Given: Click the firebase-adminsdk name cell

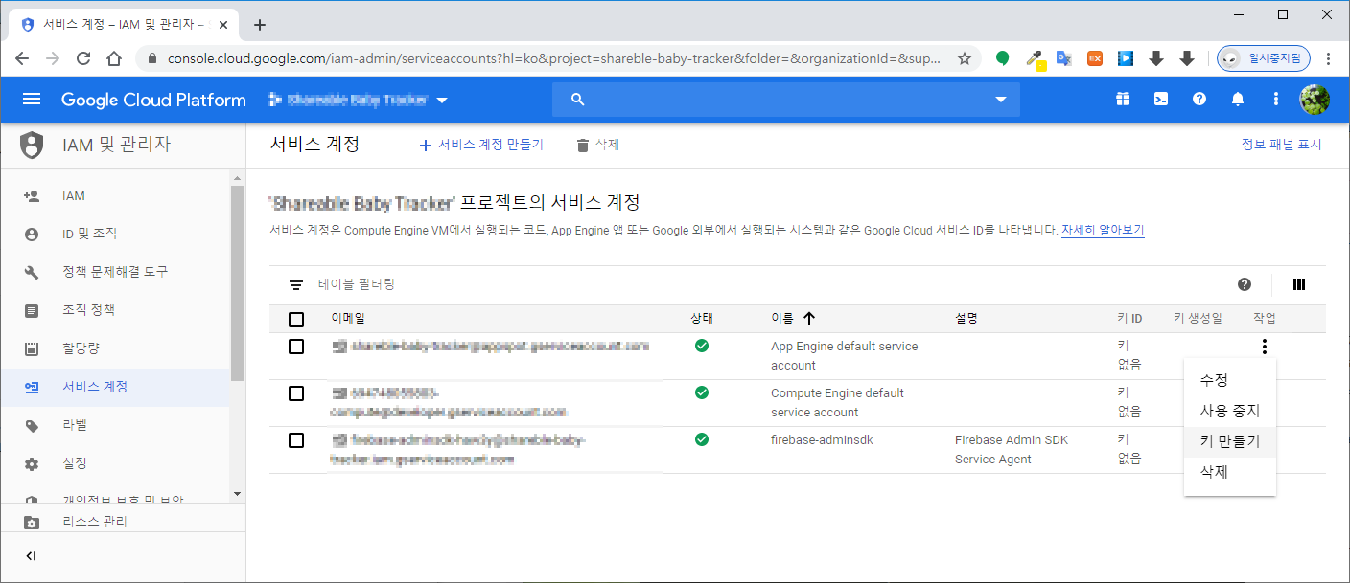Looking at the screenshot, I should pos(822,440).
